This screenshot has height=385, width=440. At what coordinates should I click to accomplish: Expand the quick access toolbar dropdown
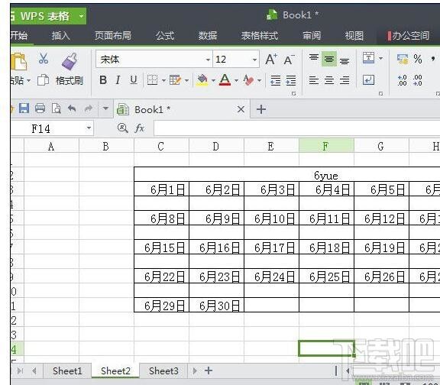[x=105, y=108]
